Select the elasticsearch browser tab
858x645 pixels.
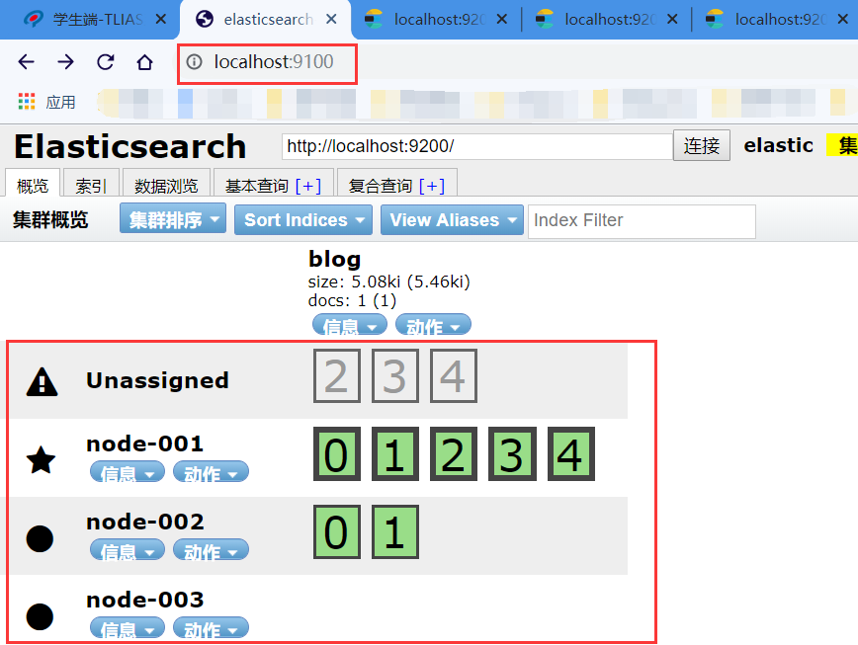tap(265, 20)
